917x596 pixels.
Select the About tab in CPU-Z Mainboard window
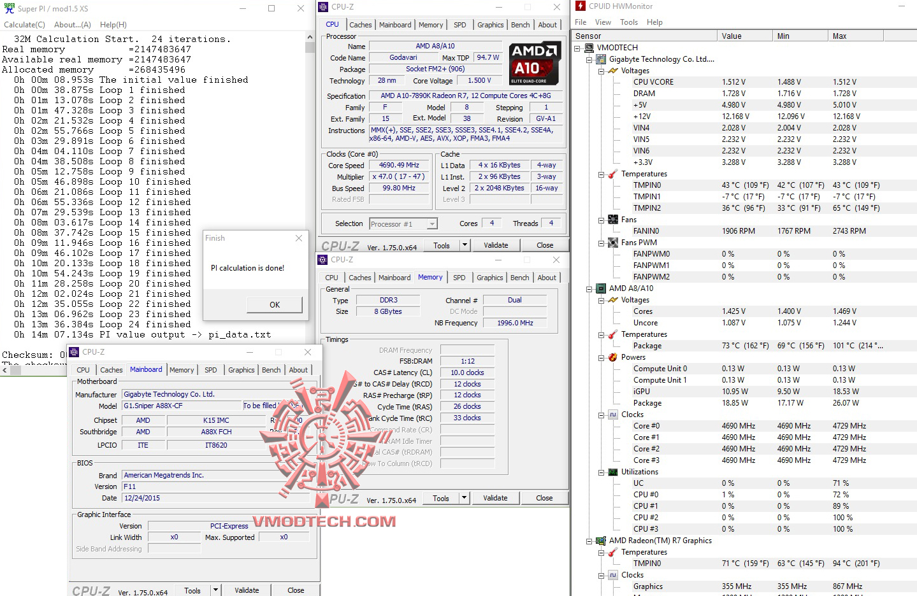(298, 370)
